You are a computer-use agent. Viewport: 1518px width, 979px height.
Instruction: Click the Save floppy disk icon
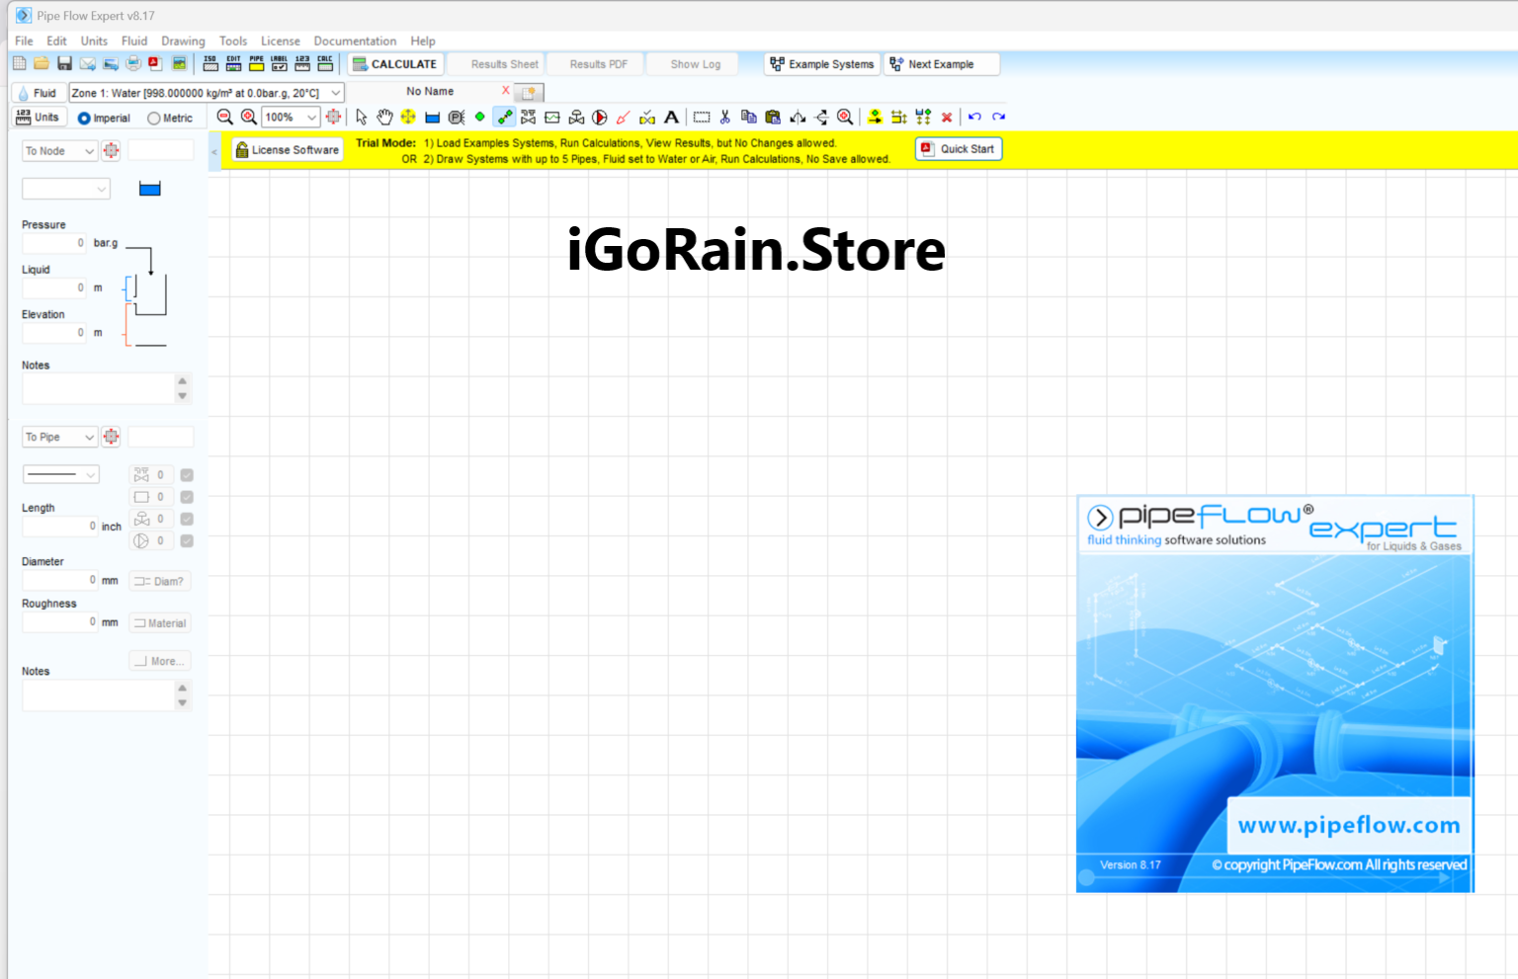tap(64, 63)
